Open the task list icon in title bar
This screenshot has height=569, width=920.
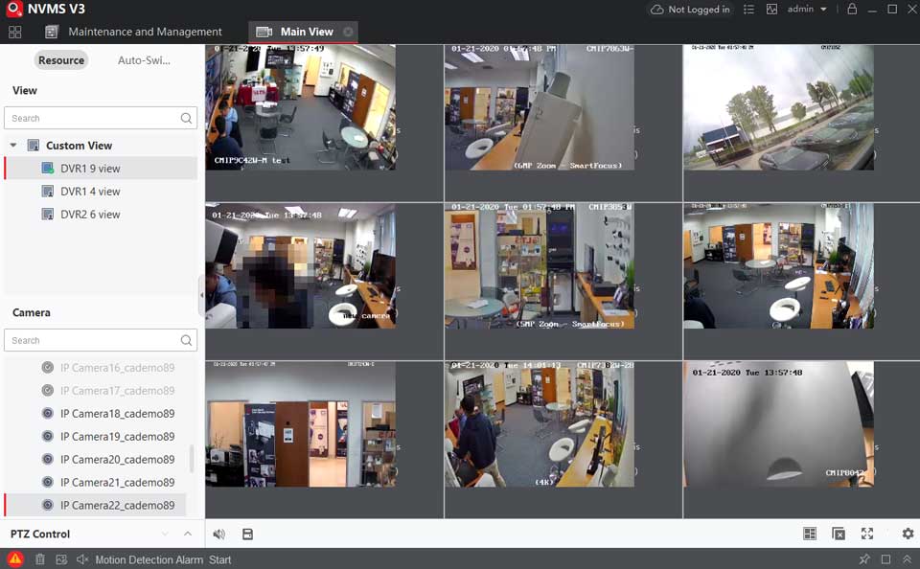748,10
